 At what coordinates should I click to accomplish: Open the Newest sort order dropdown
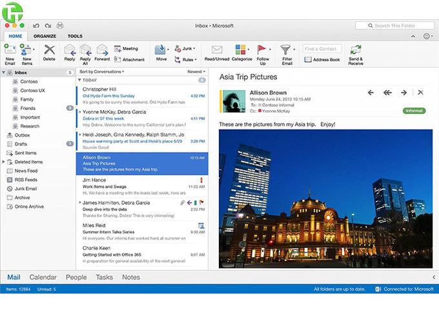click(196, 71)
